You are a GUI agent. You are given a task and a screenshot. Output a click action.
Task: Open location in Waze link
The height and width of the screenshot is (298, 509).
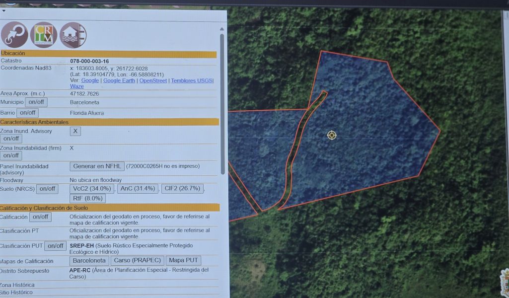(77, 86)
